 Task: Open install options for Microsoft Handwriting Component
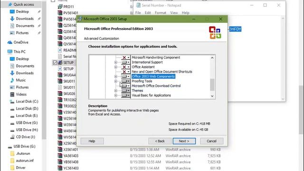coord(125,57)
